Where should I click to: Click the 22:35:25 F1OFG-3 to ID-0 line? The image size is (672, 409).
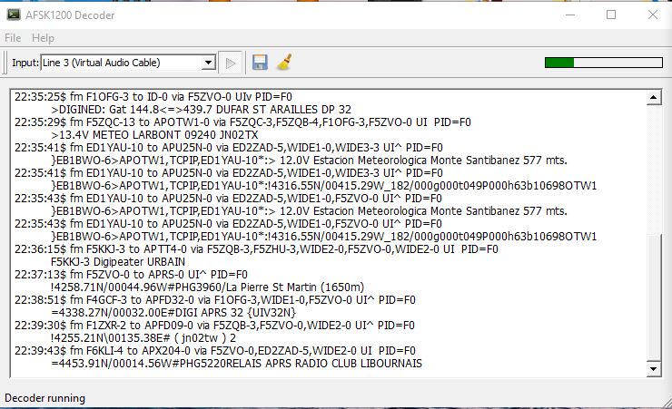[x=153, y=97]
